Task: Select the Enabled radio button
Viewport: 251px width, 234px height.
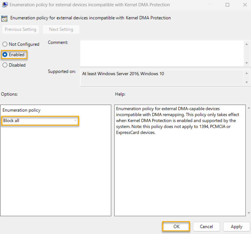Action: click(x=5, y=54)
